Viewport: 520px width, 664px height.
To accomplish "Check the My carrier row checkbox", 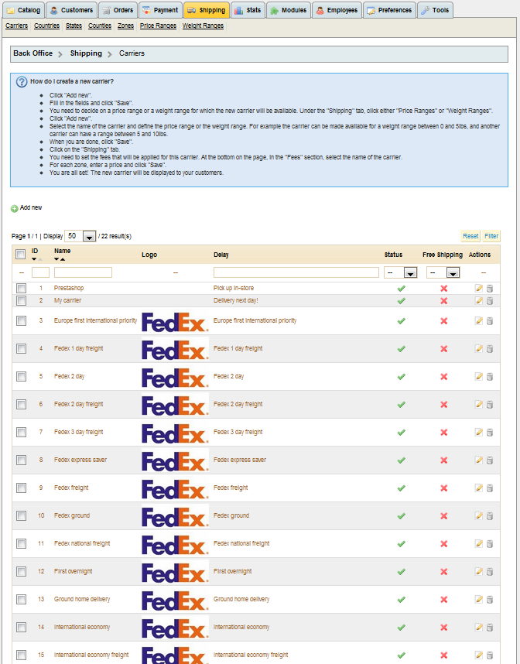I will click(21, 300).
